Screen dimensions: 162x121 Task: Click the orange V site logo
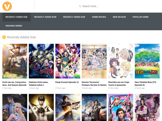[7, 6]
